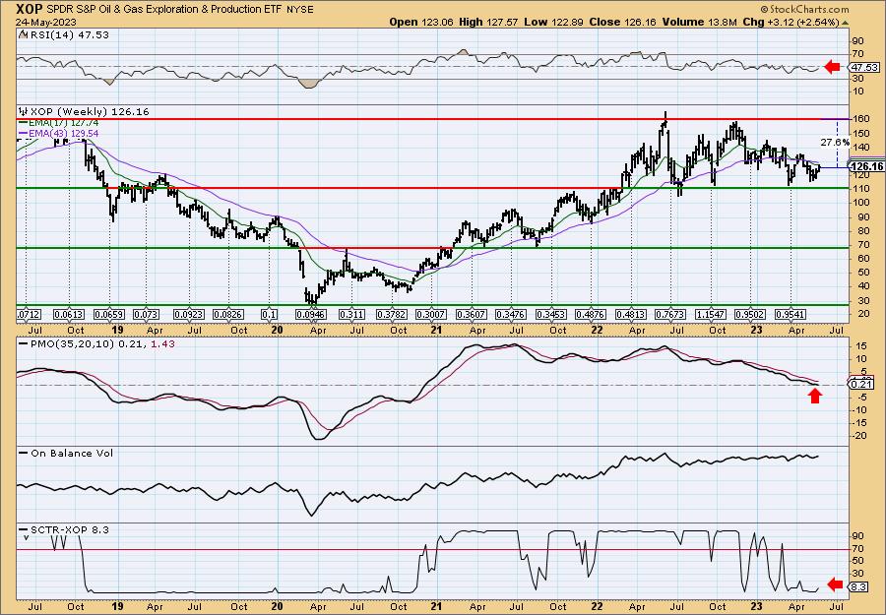The width and height of the screenshot is (886, 615).
Task: Click the 0.3007 value box
Action: point(431,314)
